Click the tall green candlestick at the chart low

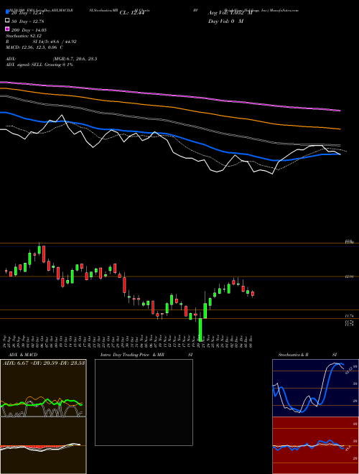200,330
